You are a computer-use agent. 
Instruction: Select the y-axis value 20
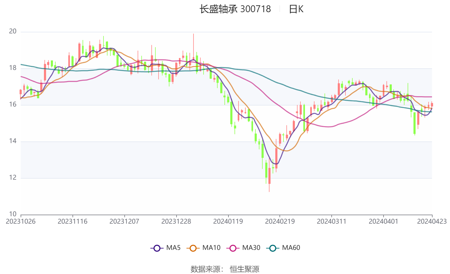tap(13, 31)
